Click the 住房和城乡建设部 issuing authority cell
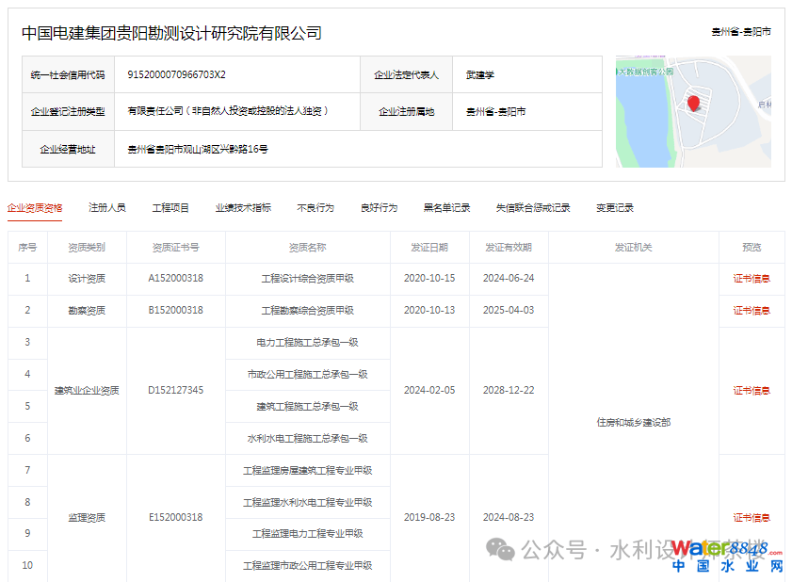This screenshot has width=792, height=582. 634,423
